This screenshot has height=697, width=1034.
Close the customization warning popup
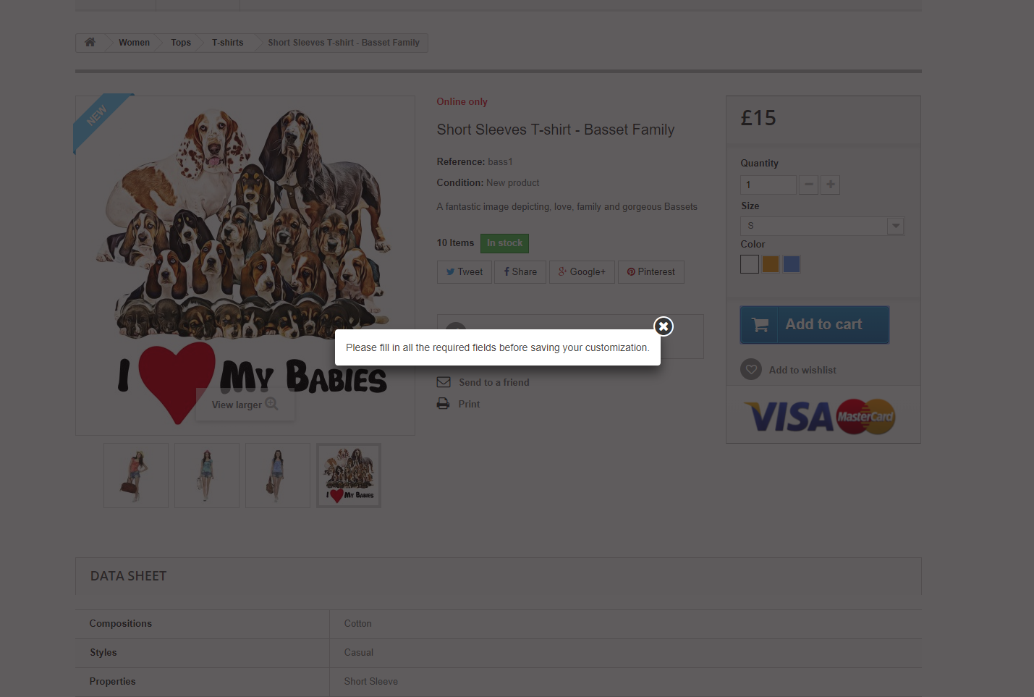click(x=664, y=326)
